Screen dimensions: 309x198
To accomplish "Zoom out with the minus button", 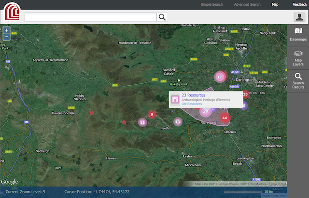I will [x=6, y=37].
